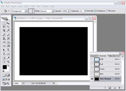This screenshot has width=126, height=91.
Task: Choose the Magic Wand tool
Action: (8, 27)
